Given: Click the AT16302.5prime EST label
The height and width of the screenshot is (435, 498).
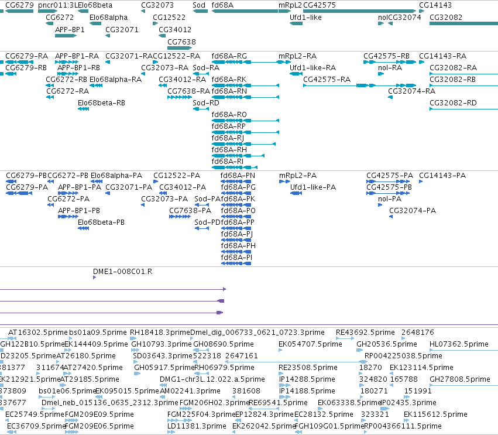Looking at the screenshot, I should click(38, 333).
